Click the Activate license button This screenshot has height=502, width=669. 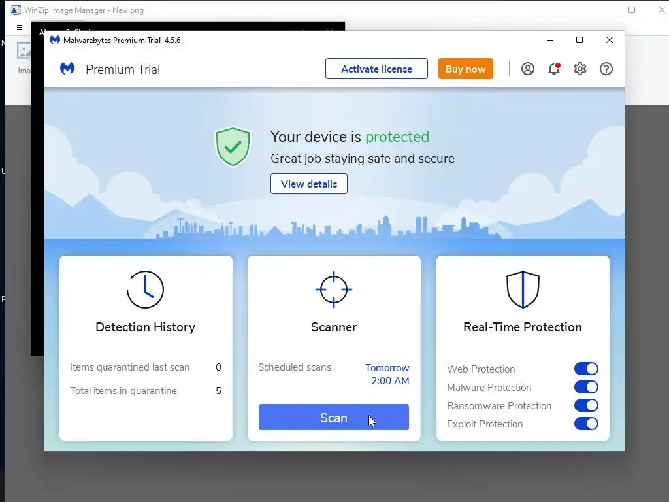(376, 69)
